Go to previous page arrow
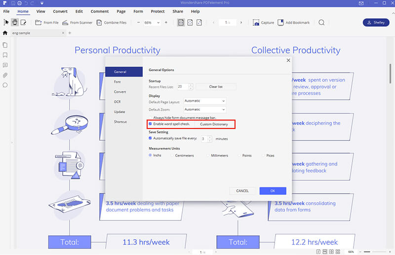The image size is (395, 255). (x=214, y=22)
